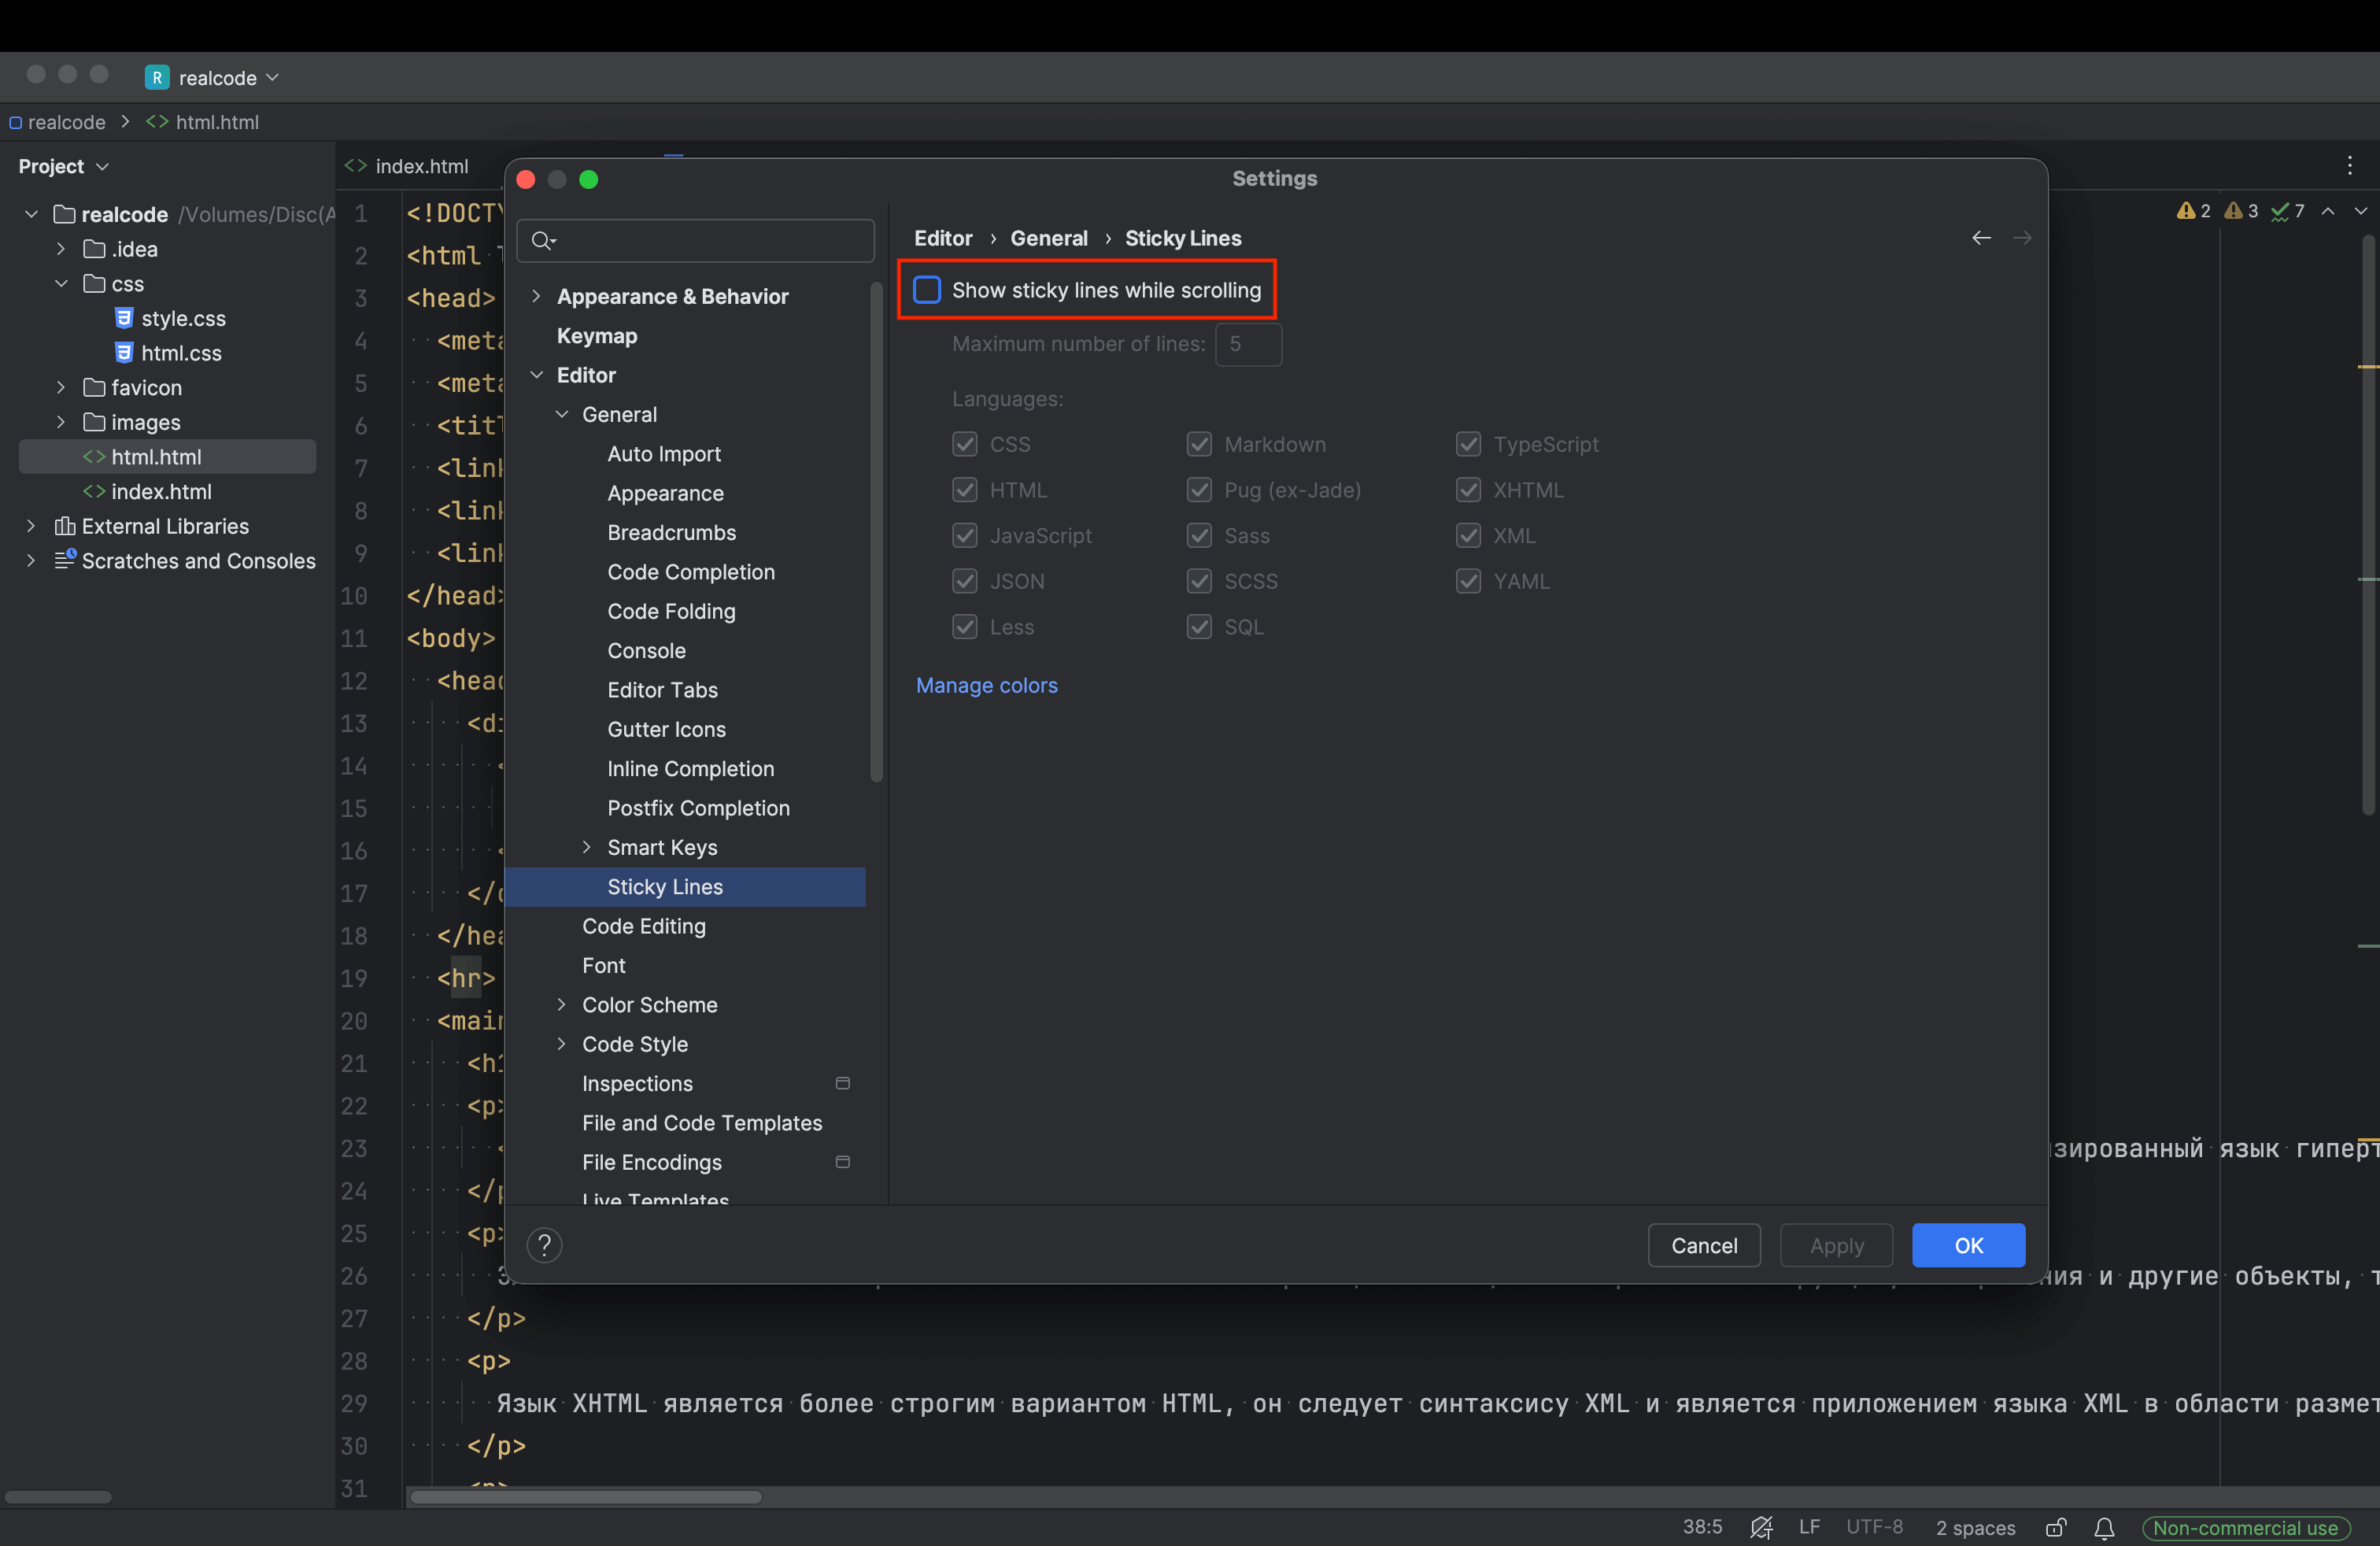
Task: Expand the Smart Keys node
Action: click(587, 847)
